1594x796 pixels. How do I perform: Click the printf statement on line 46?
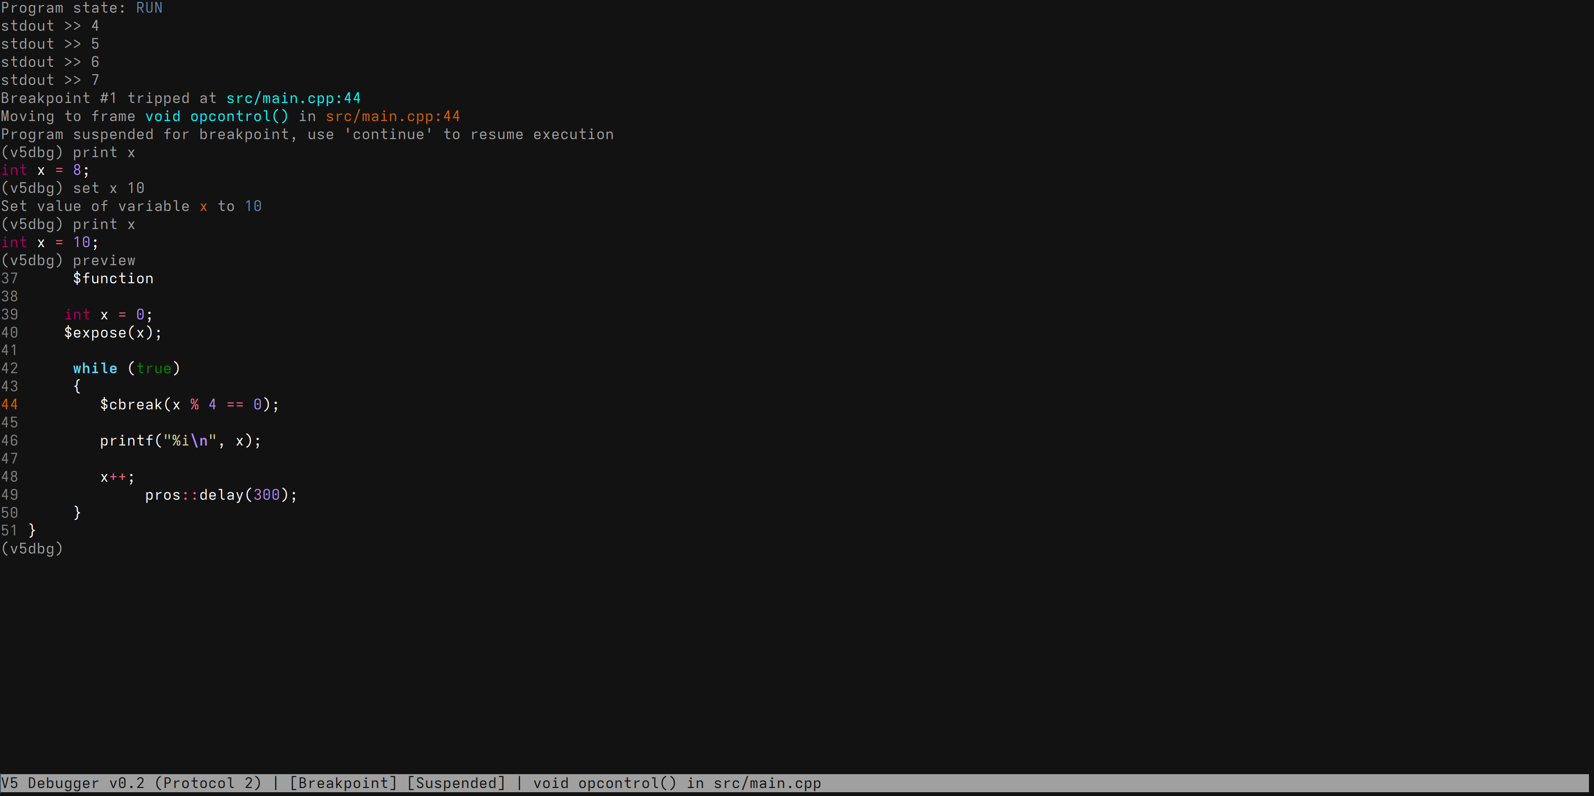180,440
